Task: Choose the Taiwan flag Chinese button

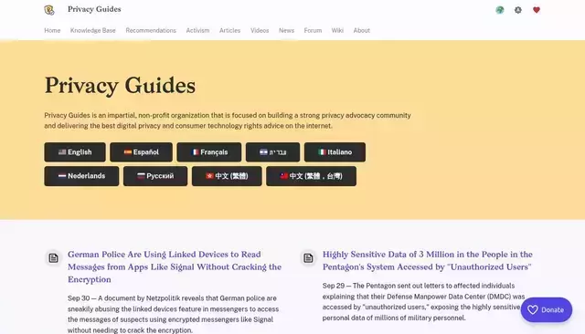Action: tap(311, 176)
